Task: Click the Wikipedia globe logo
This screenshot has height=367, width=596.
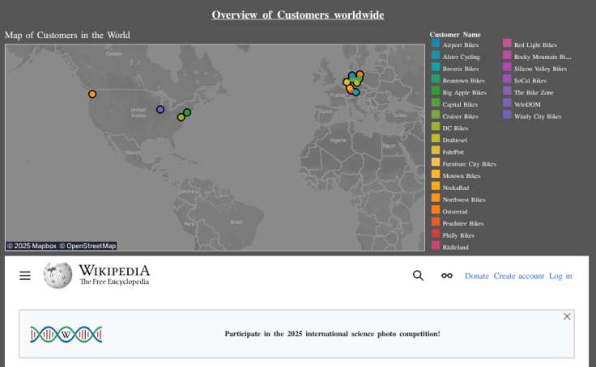Action: [x=57, y=276]
